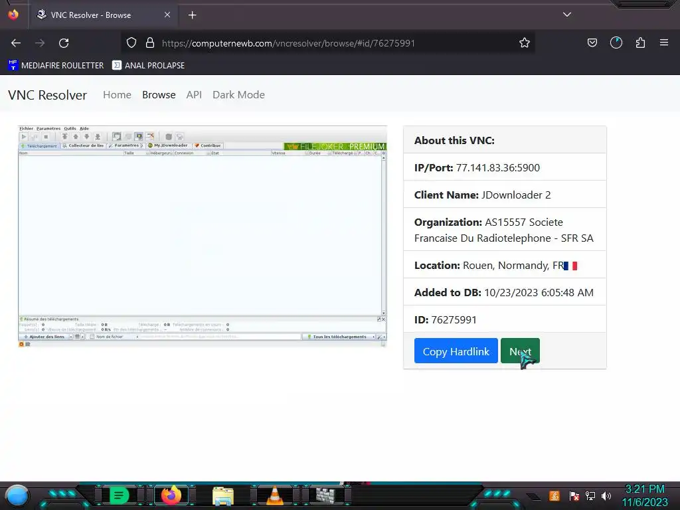This screenshot has height=510, width=680.
Task: Bookmark this page with the star
Action: click(525, 43)
